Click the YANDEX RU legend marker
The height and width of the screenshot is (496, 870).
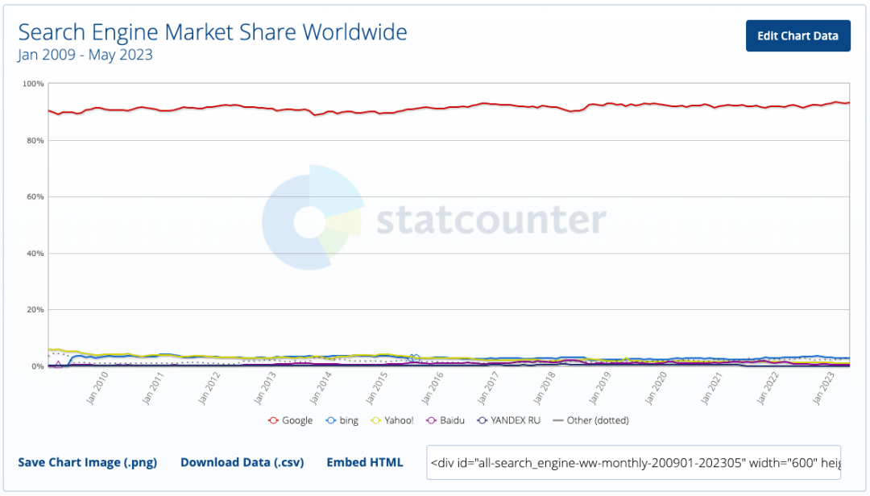(x=483, y=420)
